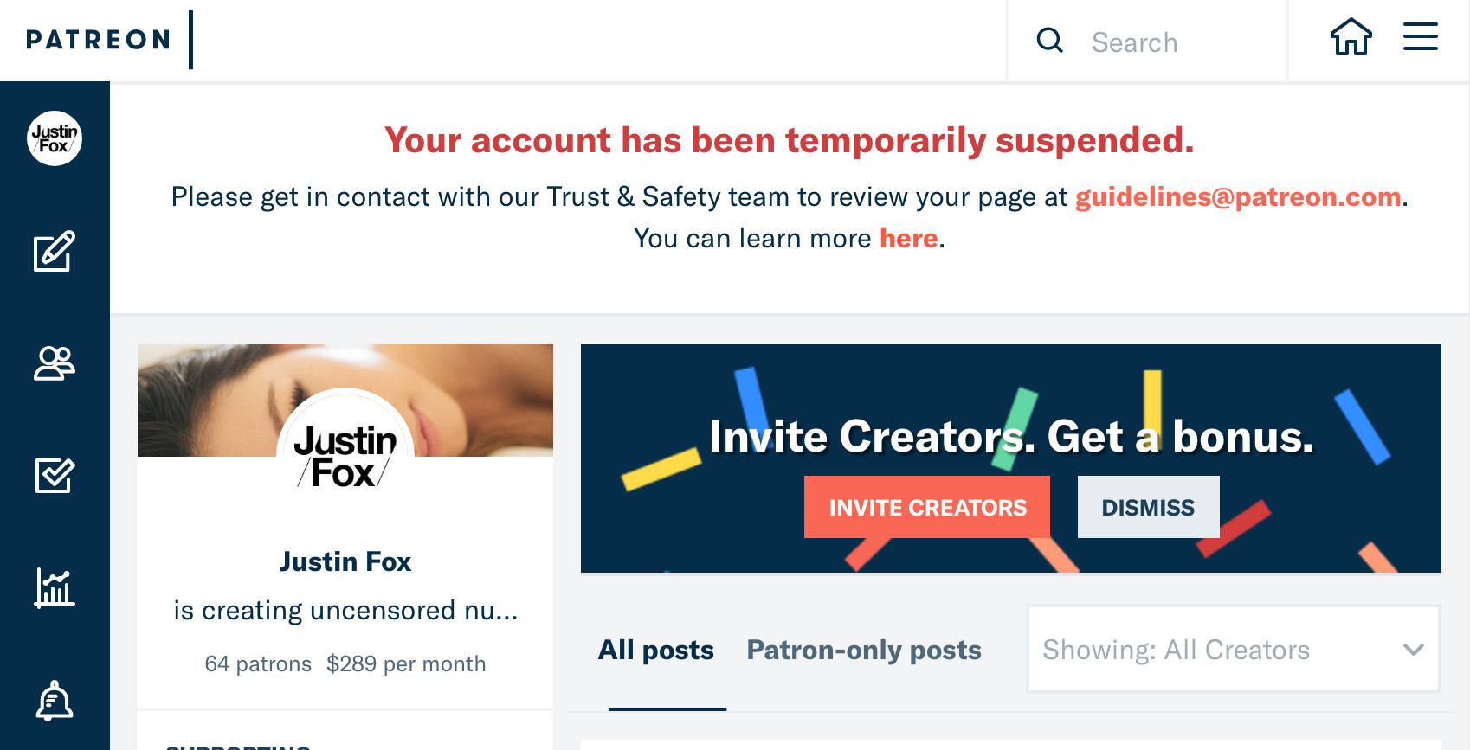Click the guidelines@patreon.com email link
Image resolution: width=1470 pixels, height=750 pixels.
[x=1237, y=197]
